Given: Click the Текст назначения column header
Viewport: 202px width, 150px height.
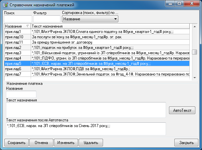Looking at the screenshot, I should coord(110,26).
